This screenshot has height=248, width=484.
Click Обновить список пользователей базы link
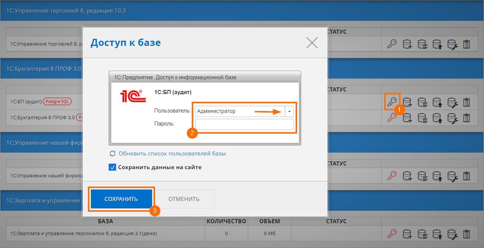(x=172, y=154)
